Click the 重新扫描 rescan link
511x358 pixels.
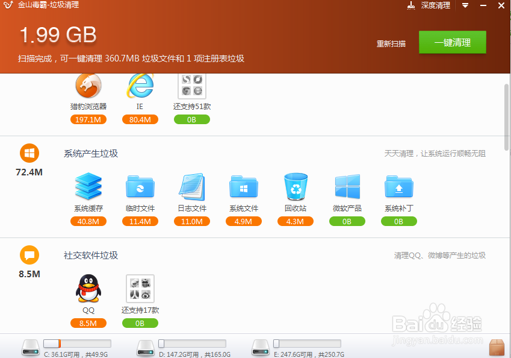[x=391, y=44]
